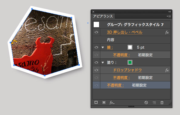Hide the ドロップシャドウ effect
Screen dimensions: 180x115
[x=96, y=70]
